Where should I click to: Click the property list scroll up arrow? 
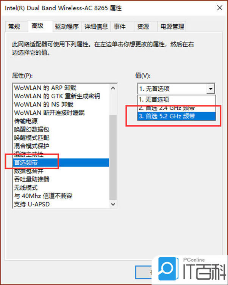(x=113, y=88)
